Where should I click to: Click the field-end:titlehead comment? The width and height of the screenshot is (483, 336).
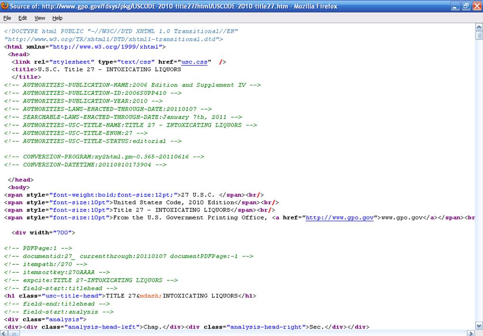(x=57, y=304)
